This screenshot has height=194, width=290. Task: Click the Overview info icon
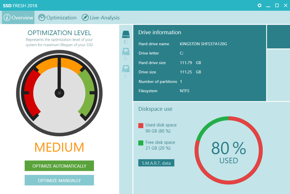[x=7, y=17]
